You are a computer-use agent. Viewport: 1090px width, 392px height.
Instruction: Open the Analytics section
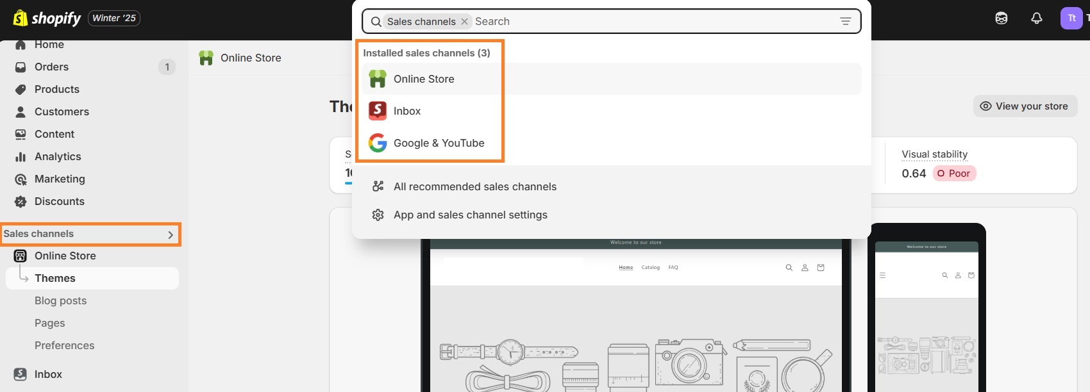(x=58, y=156)
